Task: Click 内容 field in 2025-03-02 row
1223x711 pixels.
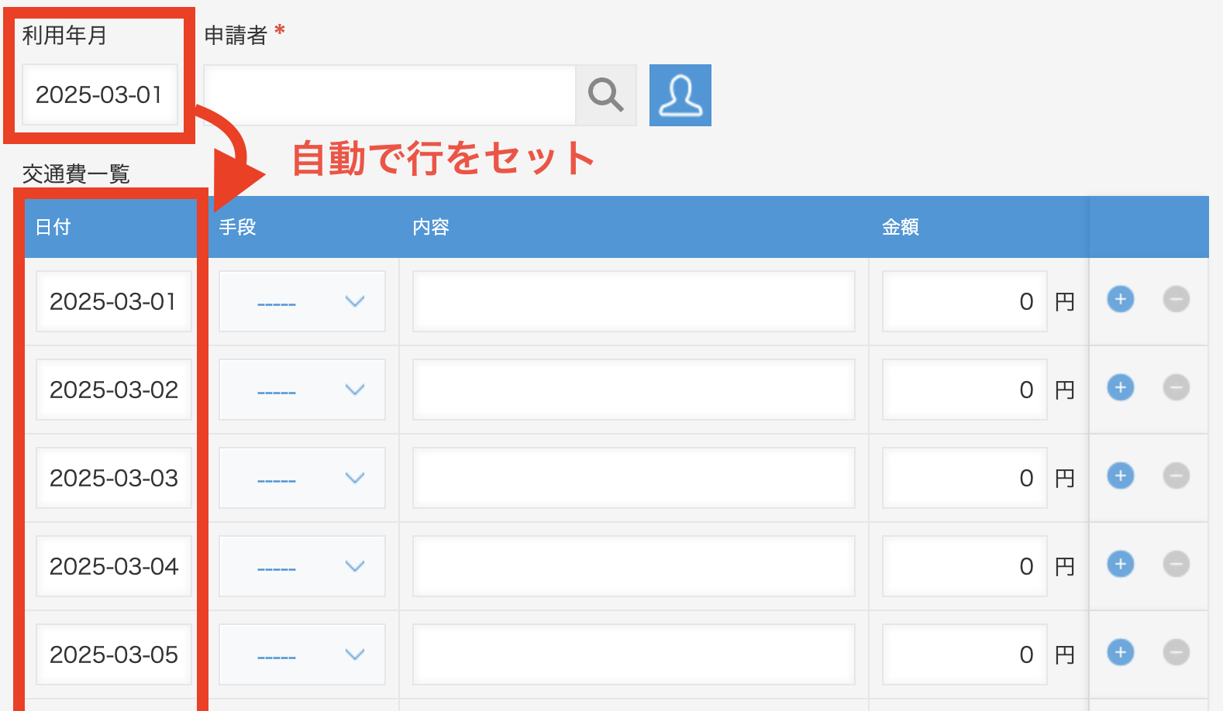Action: 634,390
